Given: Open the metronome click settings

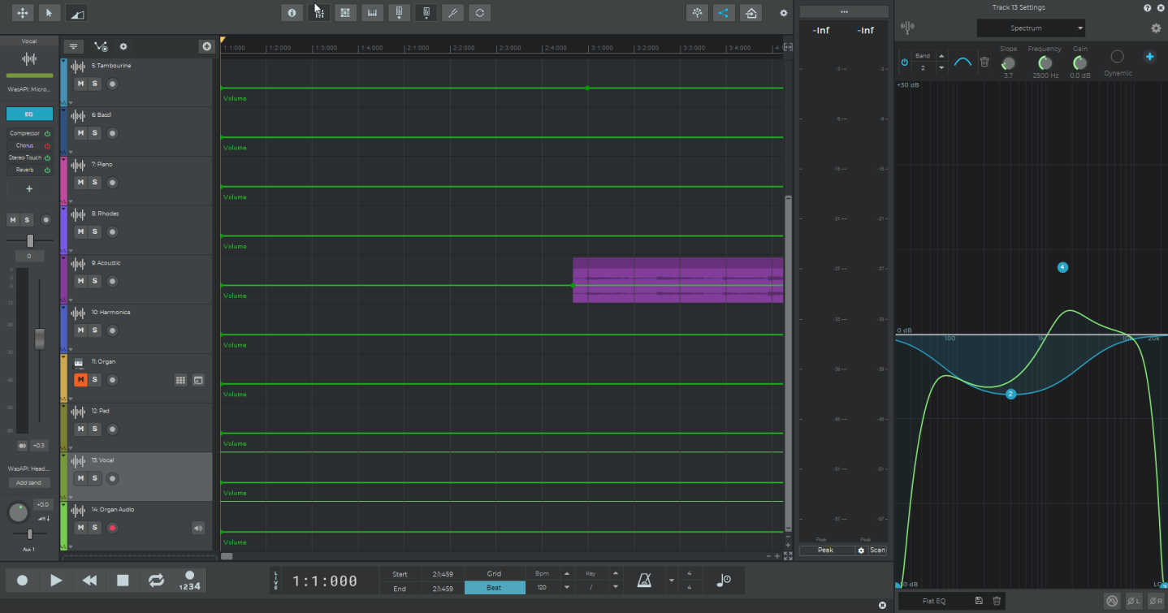Looking at the screenshot, I should [643, 581].
